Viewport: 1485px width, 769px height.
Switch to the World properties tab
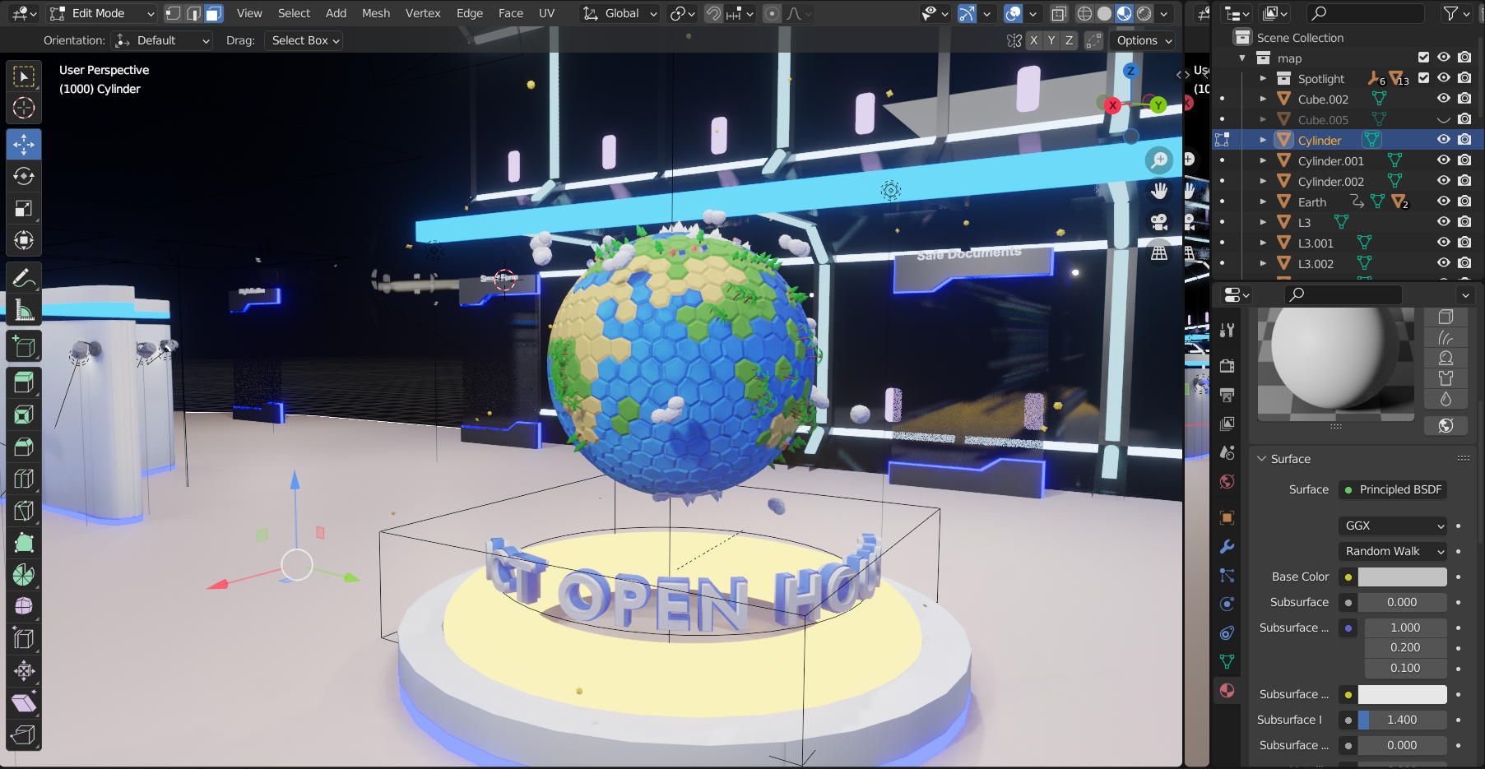click(1227, 482)
